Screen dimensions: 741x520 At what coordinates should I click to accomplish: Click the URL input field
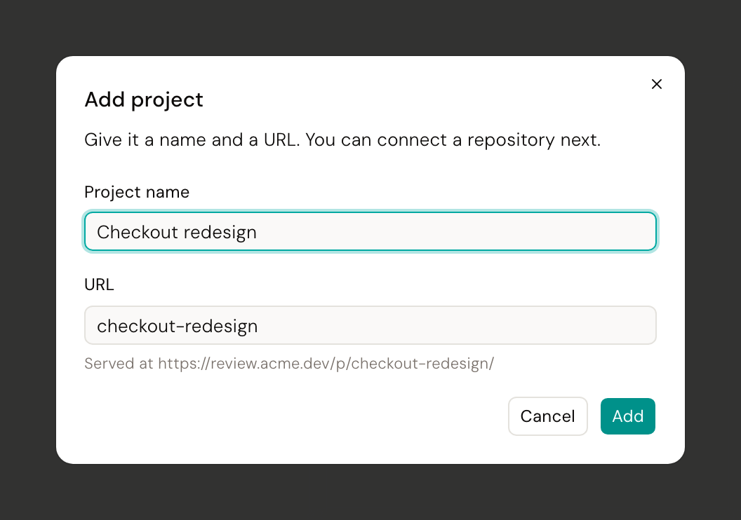coord(370,325)
